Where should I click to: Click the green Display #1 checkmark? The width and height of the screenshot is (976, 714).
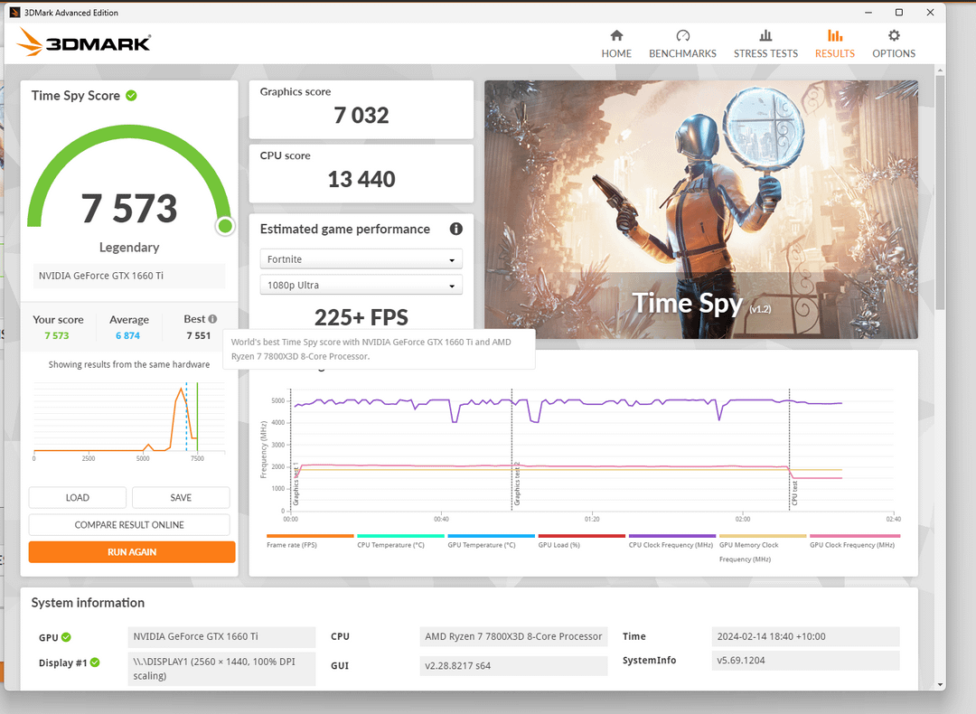click(95, 662)
